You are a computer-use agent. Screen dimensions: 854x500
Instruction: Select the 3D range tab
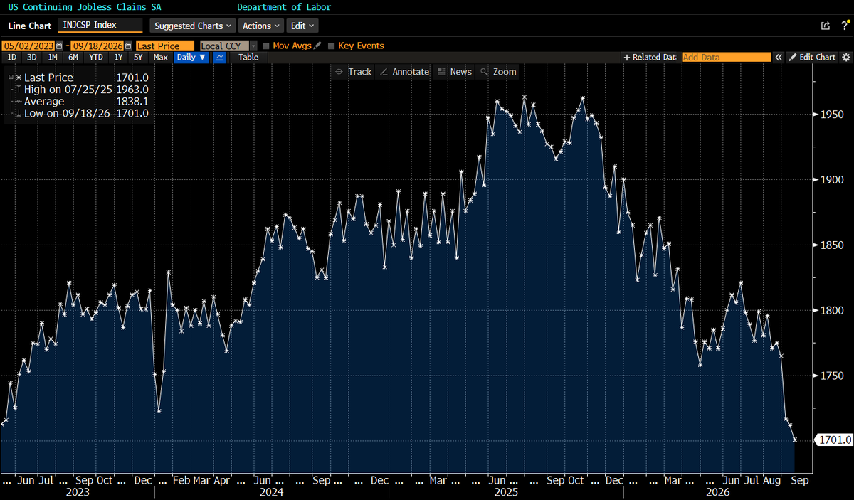click(31, 57)
